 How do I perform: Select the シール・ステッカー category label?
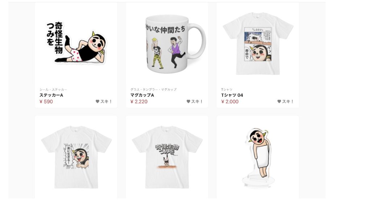pos(53,90)
